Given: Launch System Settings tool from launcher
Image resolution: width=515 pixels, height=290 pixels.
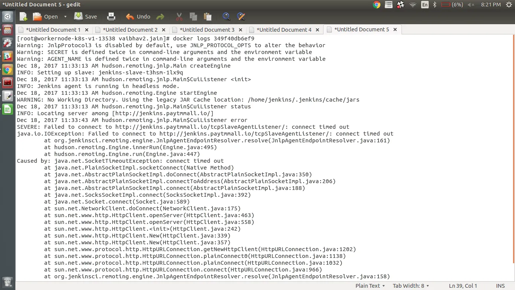Looking at the screenshot, I should pos(8,43).
